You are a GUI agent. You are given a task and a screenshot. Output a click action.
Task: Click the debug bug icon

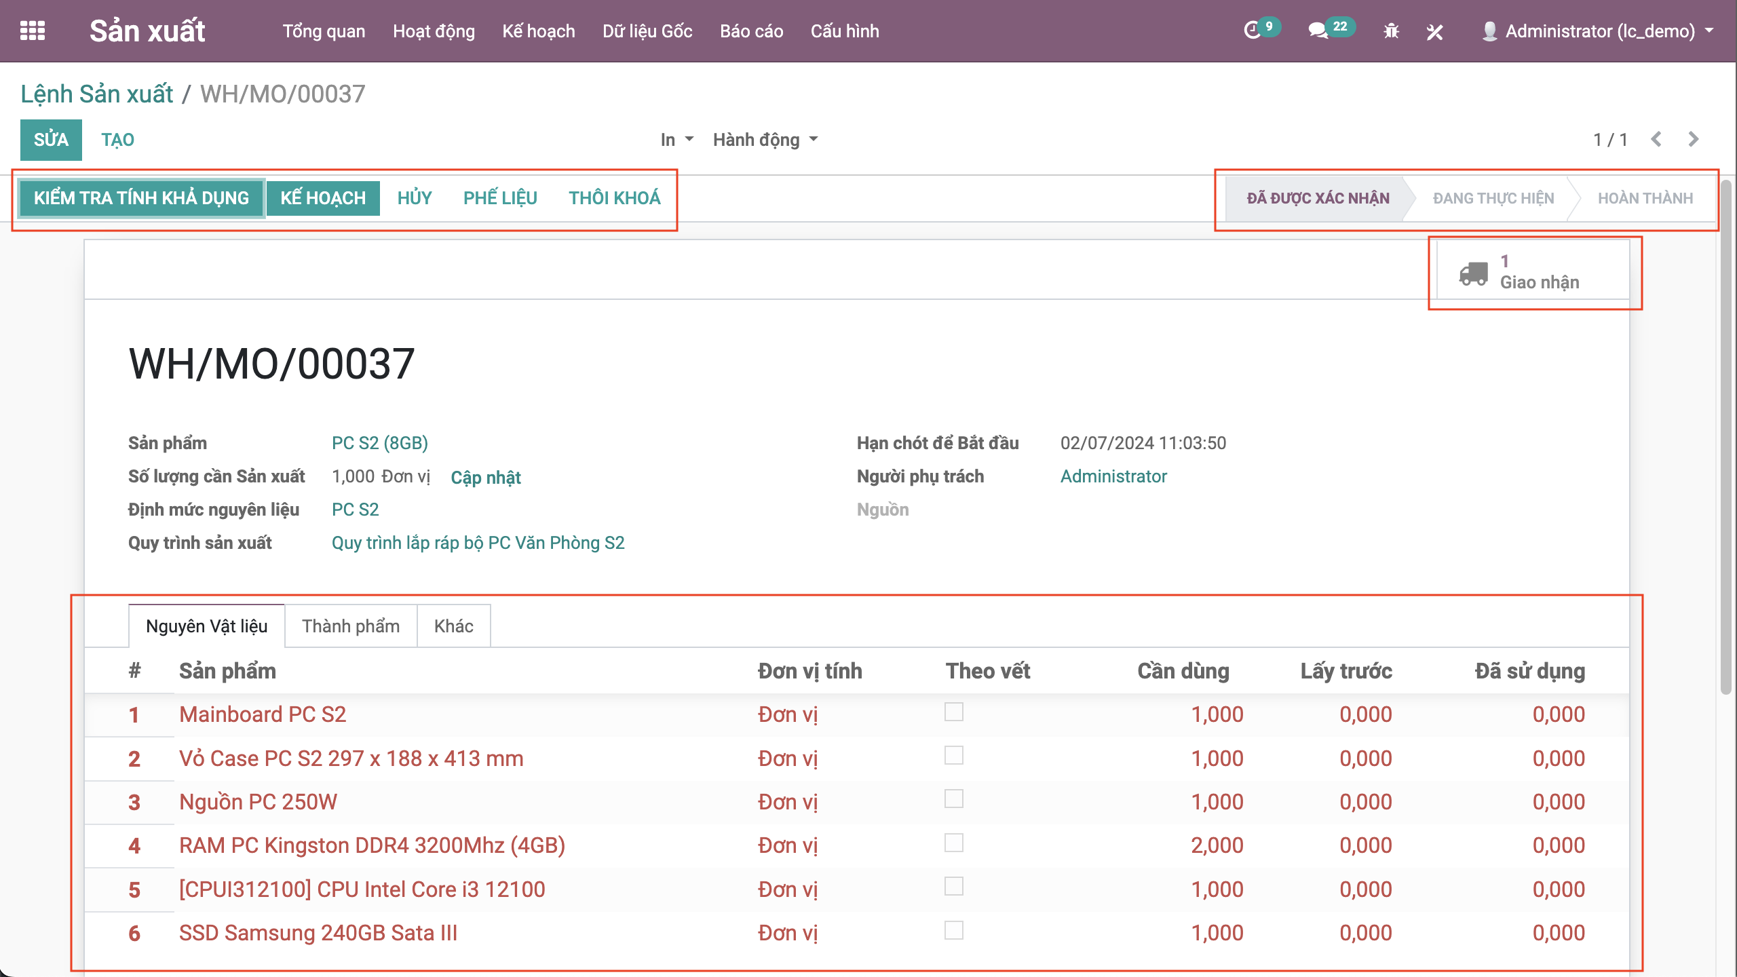pos(1391,31)
